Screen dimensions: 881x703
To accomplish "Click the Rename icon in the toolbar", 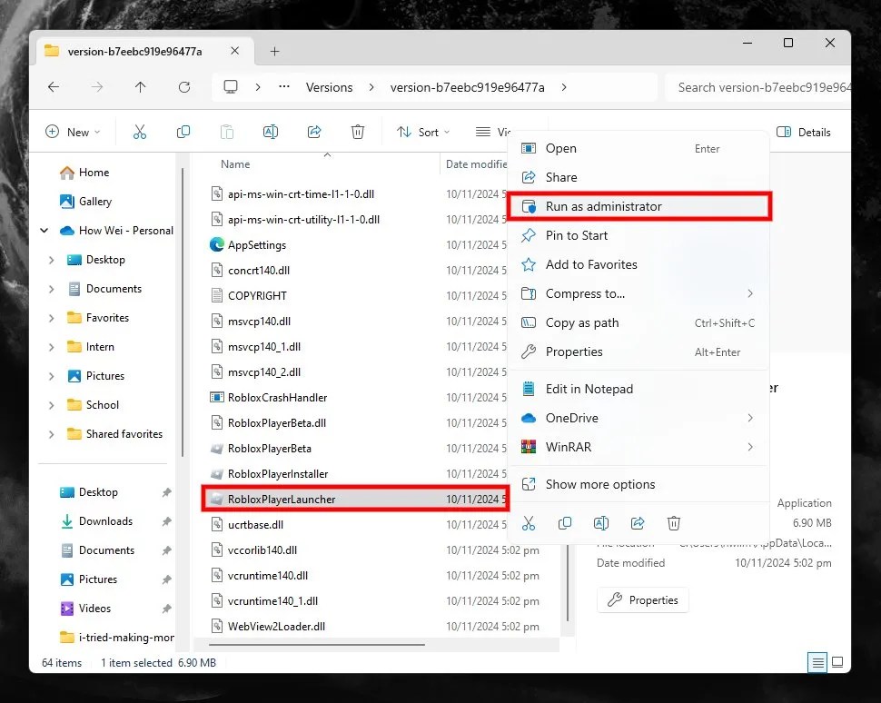I will [271, 132].
